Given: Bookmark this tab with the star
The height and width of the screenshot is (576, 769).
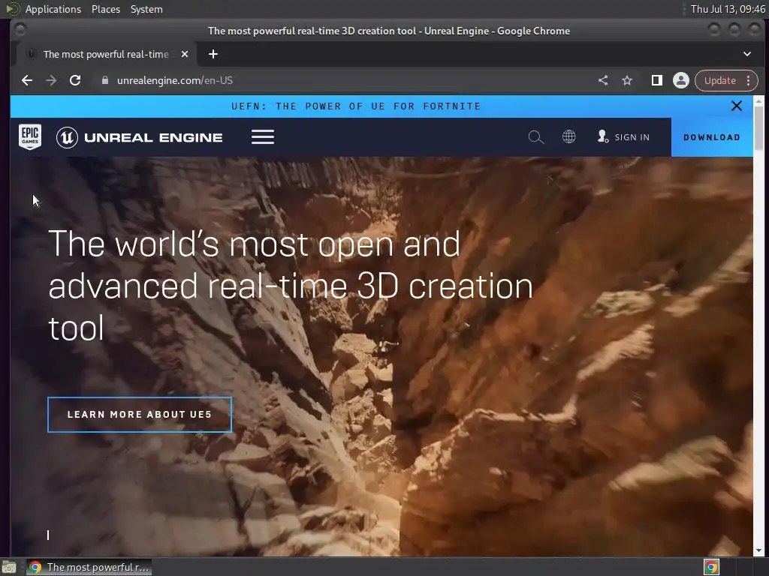Looking at the screenshot, I should (x=627, y=80).
